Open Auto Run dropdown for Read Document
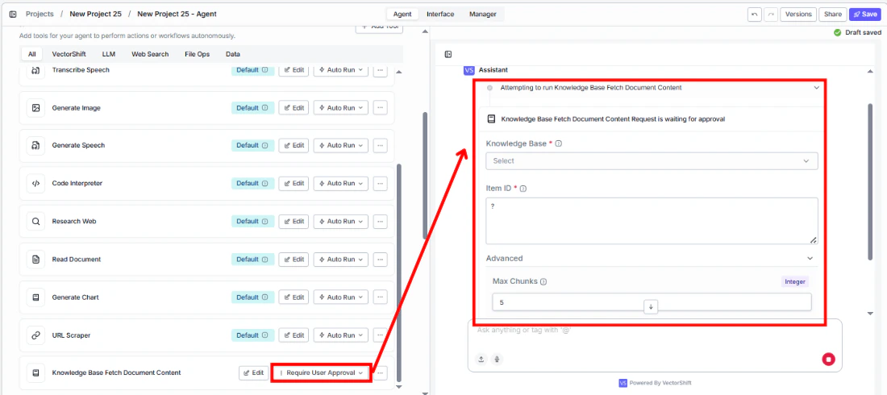 [x=340, y=260]
